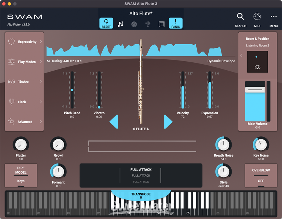Hit the PANIC button

(176, 23)
